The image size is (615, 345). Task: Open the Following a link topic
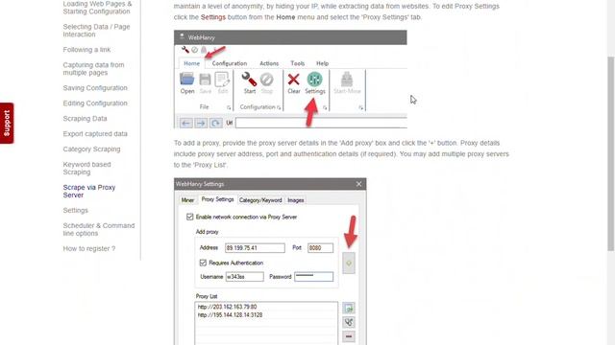pyautogui.click(x=86, y=50)
